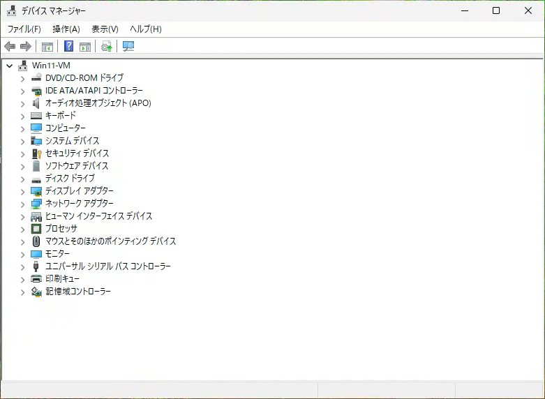Screen dimensions: 545x399
Task: Open the 表示(V) menu
Action: (105, 29)
